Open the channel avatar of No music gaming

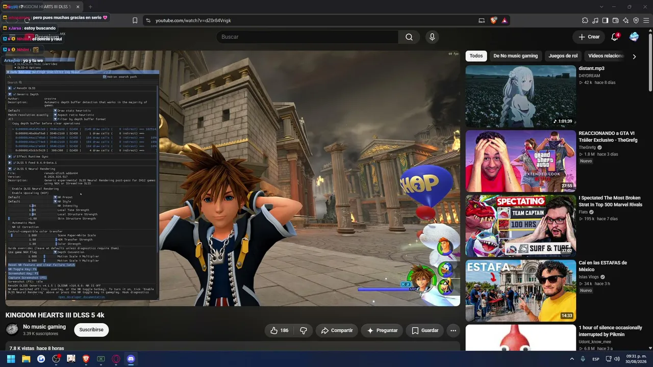point(12,329)
